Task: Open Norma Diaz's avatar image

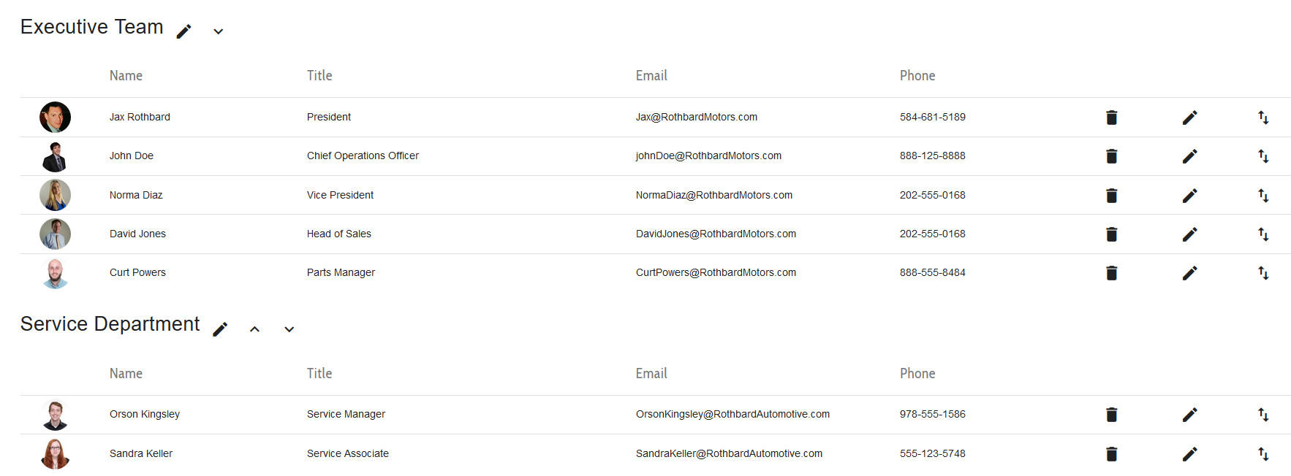Action: pyautogui.click(x=55, y=195)
